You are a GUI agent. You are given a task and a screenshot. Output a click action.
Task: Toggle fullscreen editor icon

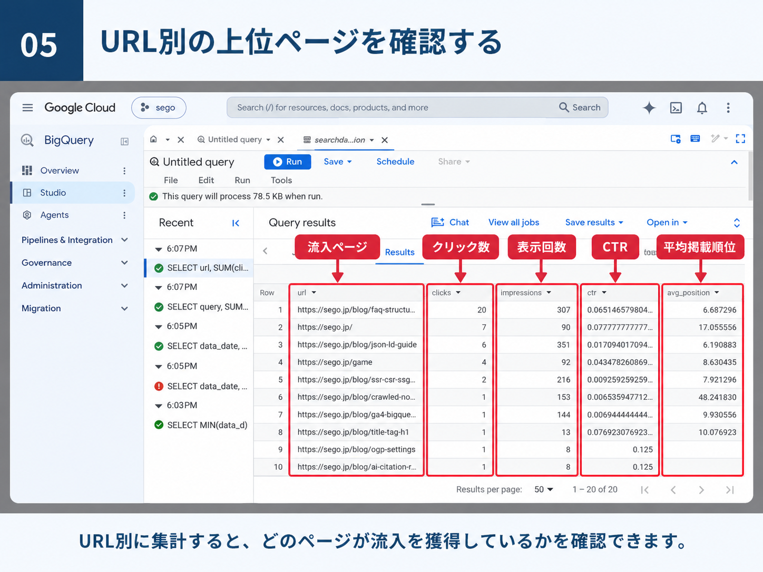tap(740, 139)
